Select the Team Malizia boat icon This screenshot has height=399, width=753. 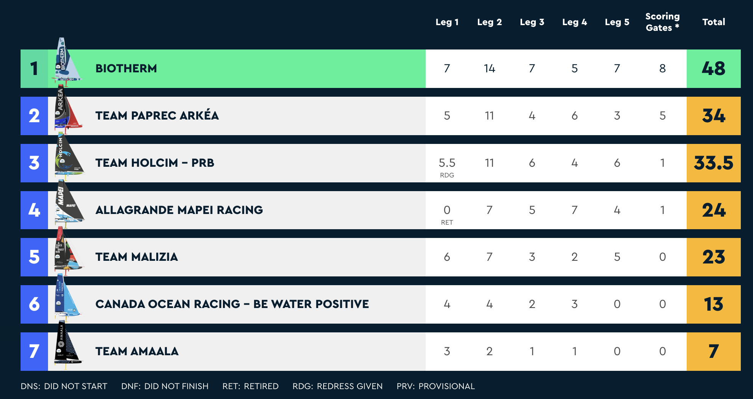(x=69, y=251)
